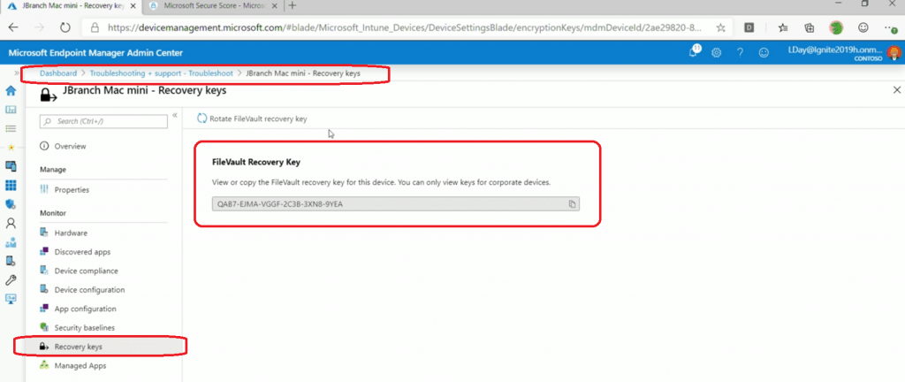Click browser toolbar smiley feedback icon
The image size is (905, 382).
click(863, 27)
